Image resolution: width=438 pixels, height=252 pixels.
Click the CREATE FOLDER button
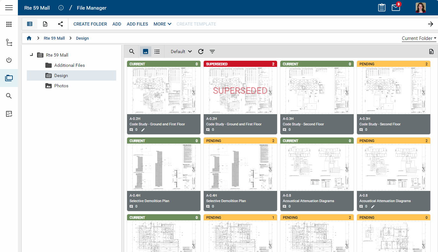point(90,24)
